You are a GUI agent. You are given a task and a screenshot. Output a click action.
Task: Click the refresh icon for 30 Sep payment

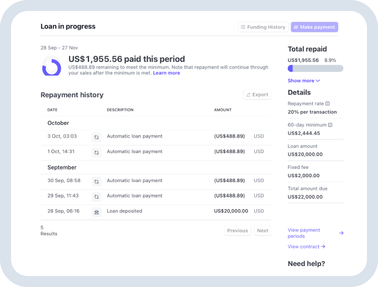click(x=97, y=181)
